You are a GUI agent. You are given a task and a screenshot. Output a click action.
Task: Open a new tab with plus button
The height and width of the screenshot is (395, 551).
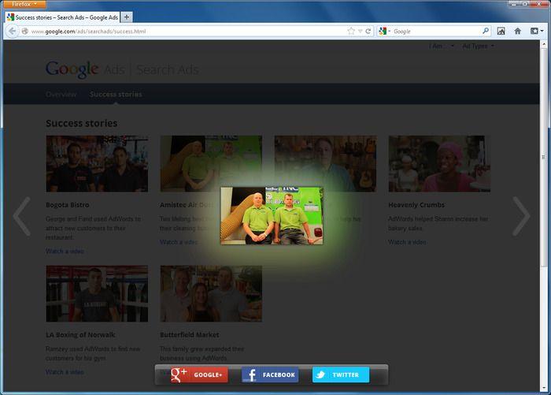[x=127, y=17]
